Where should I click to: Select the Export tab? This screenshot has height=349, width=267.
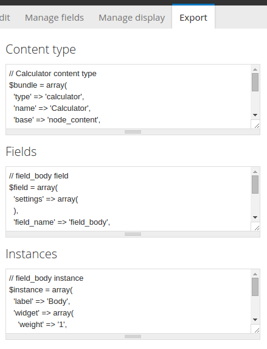tap(193, 16)
